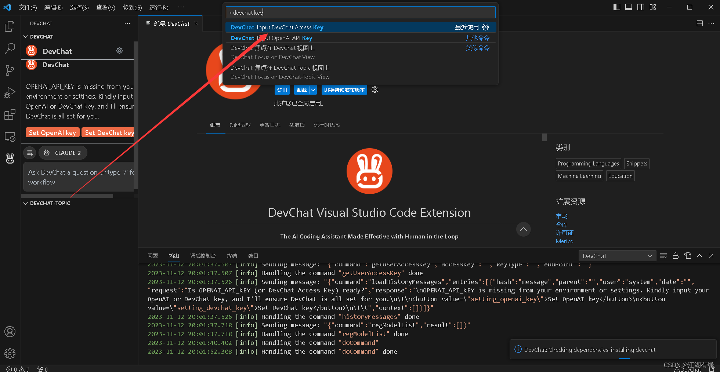
Task: Select Focus on DevChat-Topic View command
Action: click(361, 72)
